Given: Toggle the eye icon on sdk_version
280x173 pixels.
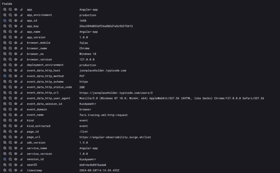Looking at the screenshot, I should pyautogui.click(x=16, y=142).
